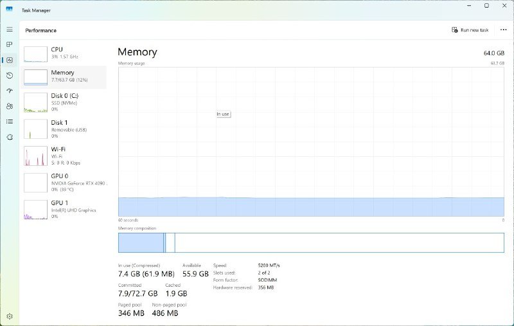Show Disk 1 removable USB performance
Image resolution: width=514 pixels, height=326 pixels.
coord(64,129)
